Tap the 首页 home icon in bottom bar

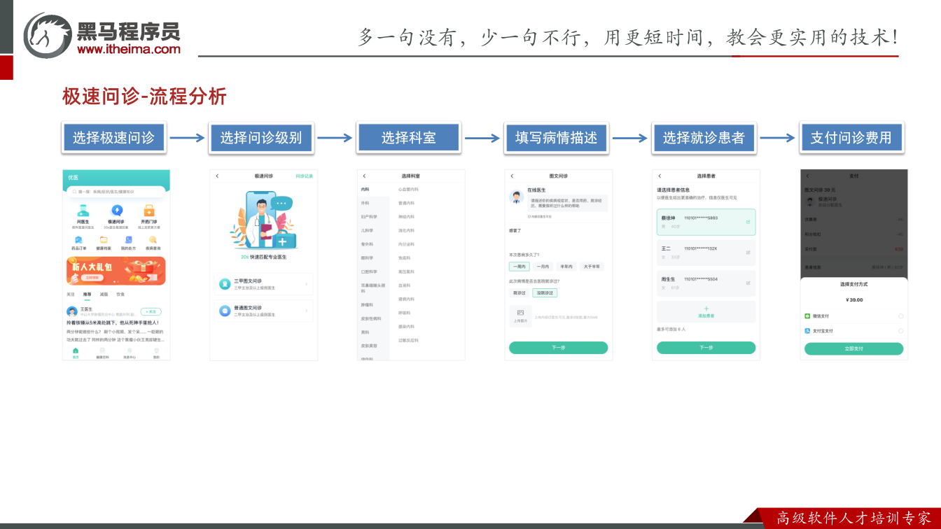point(76,352)
